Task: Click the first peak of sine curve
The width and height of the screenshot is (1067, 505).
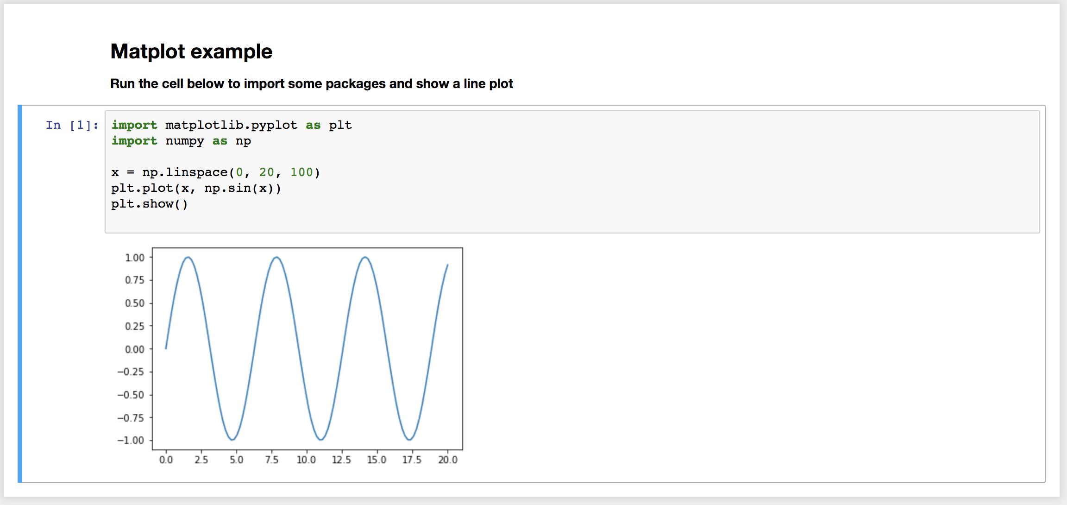Action: (x=188, y=257)
